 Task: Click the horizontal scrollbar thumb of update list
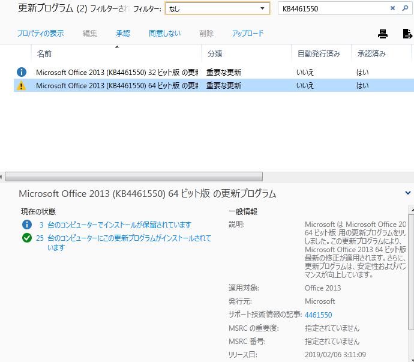134,176
